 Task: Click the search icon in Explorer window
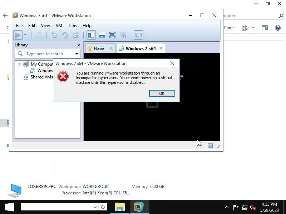281,16
